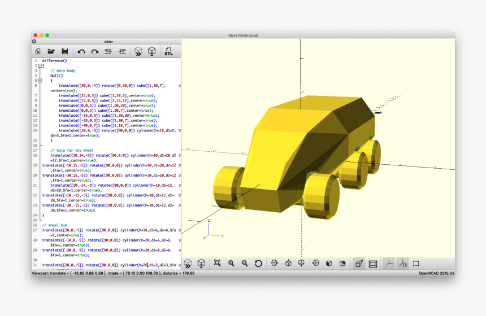Reset the 3D view
This screenshot has height=316, width=486.
(258, 264)
